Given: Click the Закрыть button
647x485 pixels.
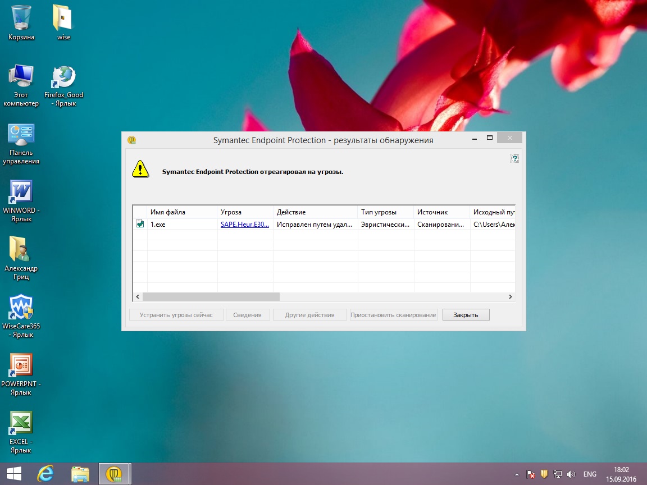Looking at the screenshot, I should pos(466,315).
